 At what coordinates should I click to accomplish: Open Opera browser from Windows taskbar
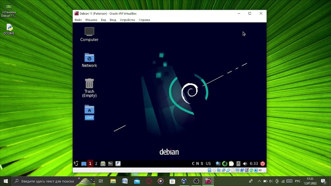149,181
